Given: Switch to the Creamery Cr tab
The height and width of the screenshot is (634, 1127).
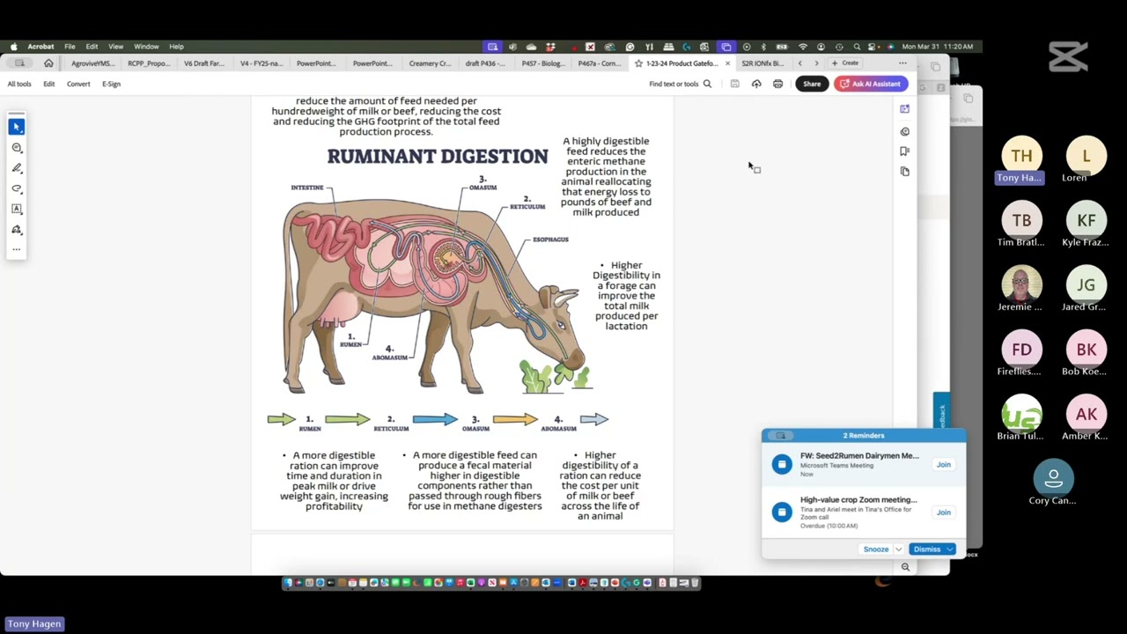Looking at the screenshot, I should 430,63.
